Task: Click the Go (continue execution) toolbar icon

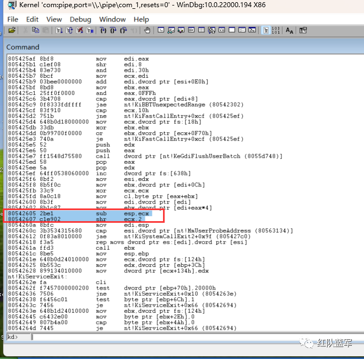Action: coord(59,30)
